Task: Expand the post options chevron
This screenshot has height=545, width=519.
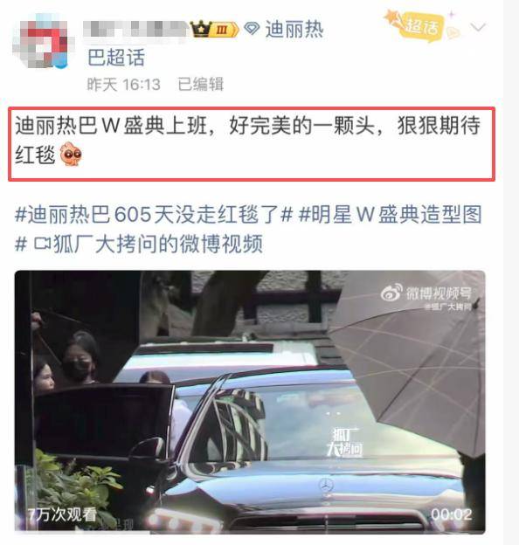Action: tap(478, 27)
